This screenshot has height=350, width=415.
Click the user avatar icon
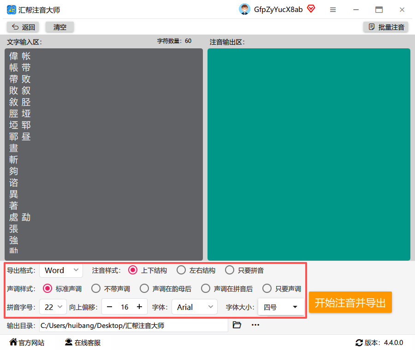pyautogui.click(x=244, y=9)
